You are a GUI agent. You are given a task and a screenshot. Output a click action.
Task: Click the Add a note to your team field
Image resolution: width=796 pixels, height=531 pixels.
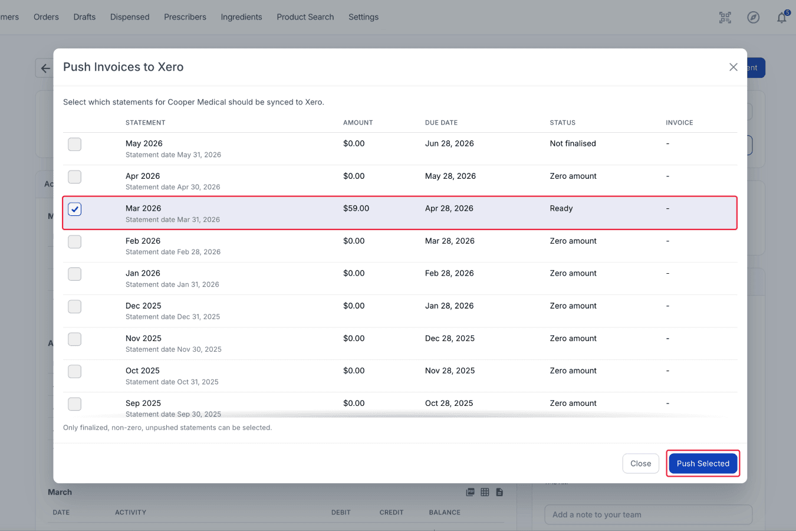pos(649,514)
